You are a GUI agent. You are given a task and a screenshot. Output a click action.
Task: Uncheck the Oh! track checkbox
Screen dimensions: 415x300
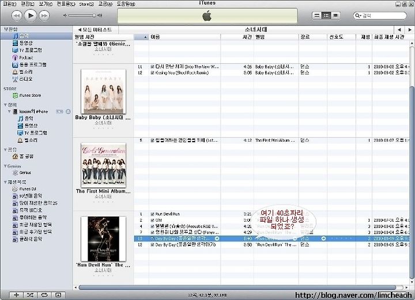pyautogui.click(x=152, y=220)
